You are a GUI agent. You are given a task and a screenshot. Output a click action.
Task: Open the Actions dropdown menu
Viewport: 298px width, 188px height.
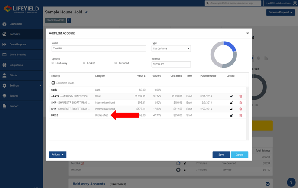[58, 155]
